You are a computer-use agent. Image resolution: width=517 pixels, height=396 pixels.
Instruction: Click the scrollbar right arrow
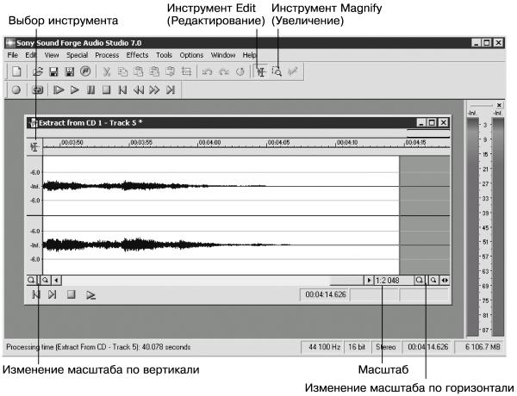(369, 281)
